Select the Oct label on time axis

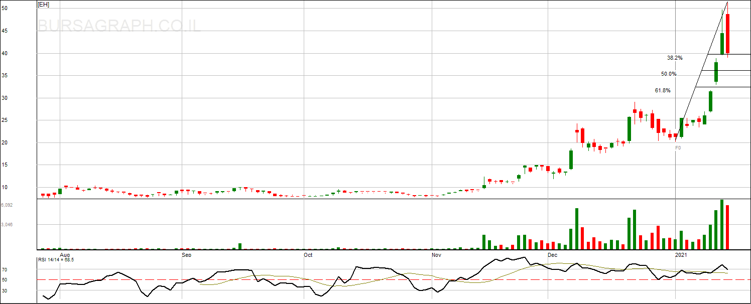(x=308, y=255)
